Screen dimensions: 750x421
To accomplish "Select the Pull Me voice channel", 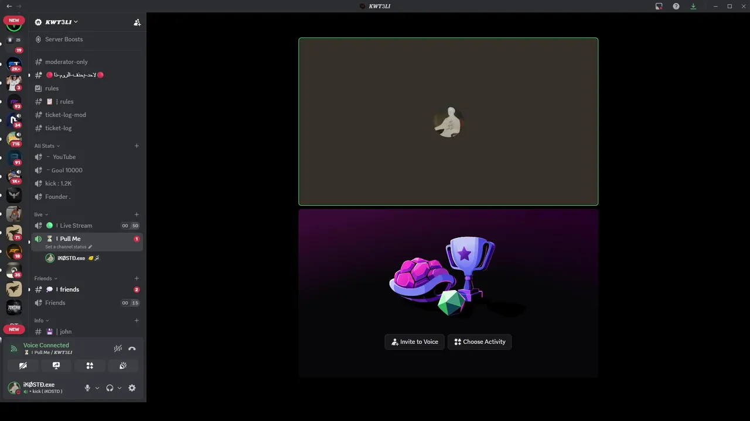I will (87, 242).
